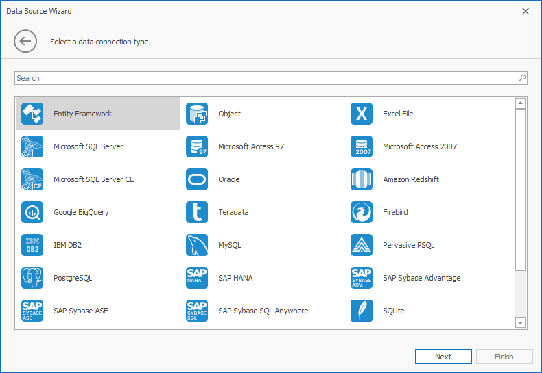The width and height of the screenshot is (542, 373).
Task: Pick the SQLite feather icon
Action: pyautogui.click(x=362, y=311)
